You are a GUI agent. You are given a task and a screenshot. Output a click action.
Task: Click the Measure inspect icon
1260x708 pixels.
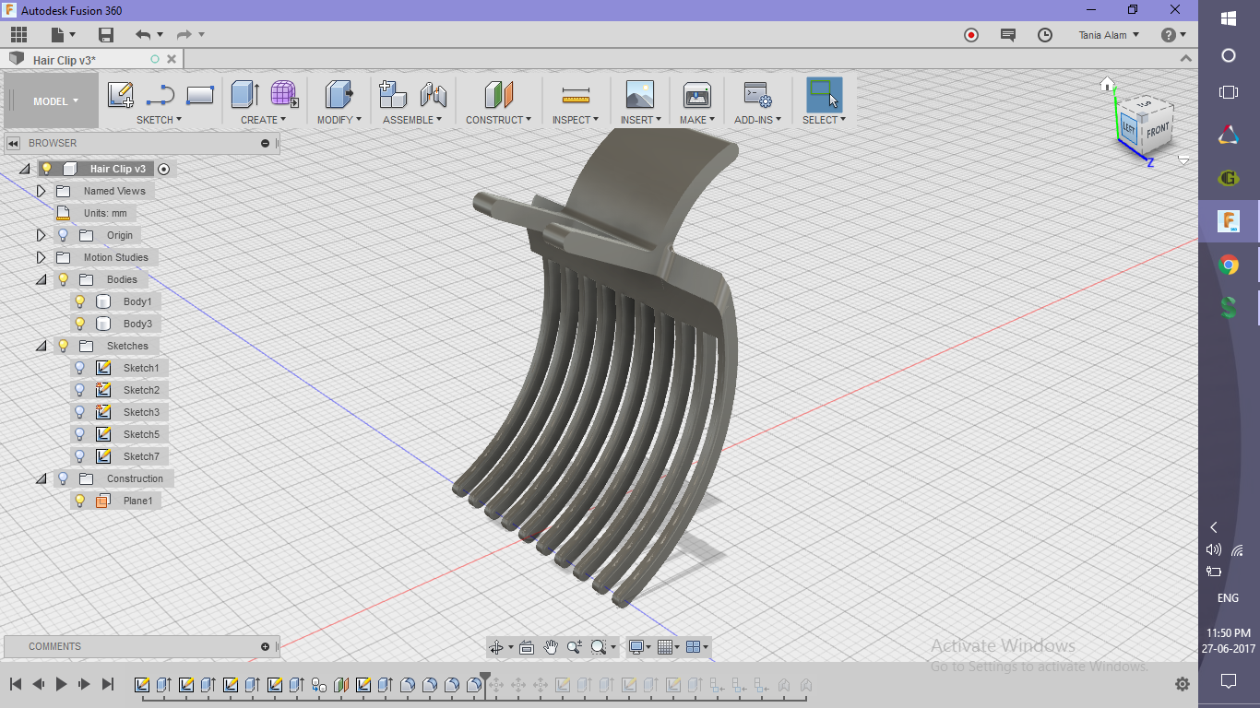tap(576, 95)
